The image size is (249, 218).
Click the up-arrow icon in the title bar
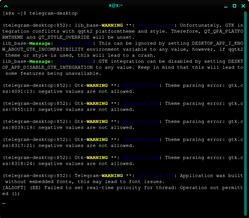(x=6, y=6)
